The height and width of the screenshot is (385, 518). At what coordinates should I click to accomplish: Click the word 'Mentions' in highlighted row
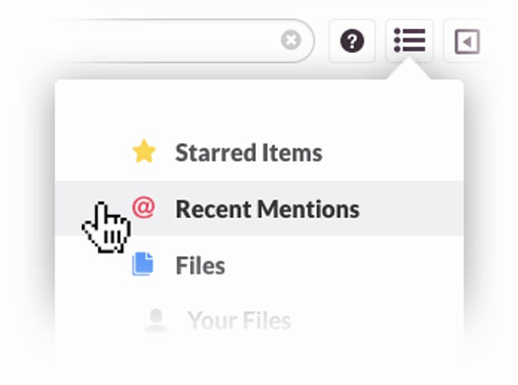308,209
